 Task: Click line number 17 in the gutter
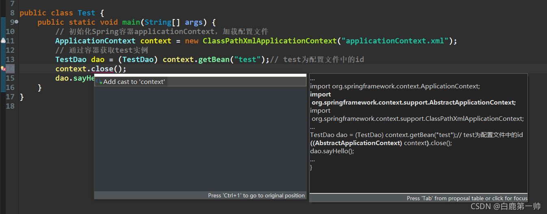click(10, 97)
